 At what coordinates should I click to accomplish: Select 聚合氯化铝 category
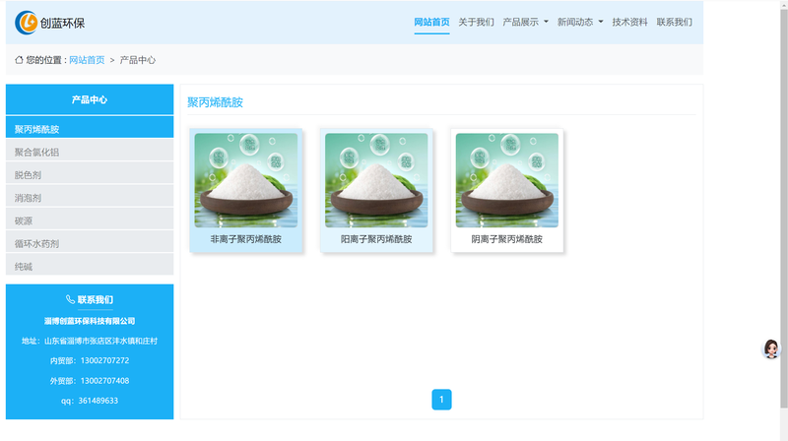tap(90, 152)
